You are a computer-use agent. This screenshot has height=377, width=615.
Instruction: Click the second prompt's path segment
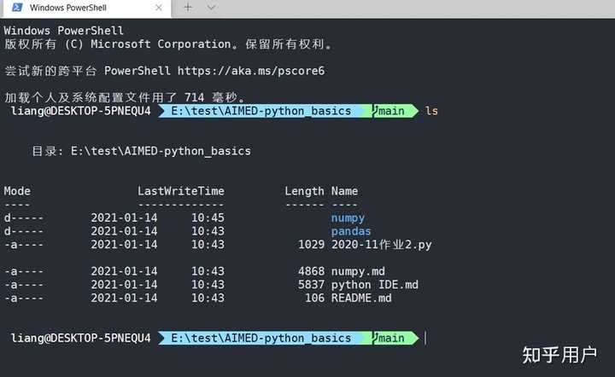tap(261, 339)
